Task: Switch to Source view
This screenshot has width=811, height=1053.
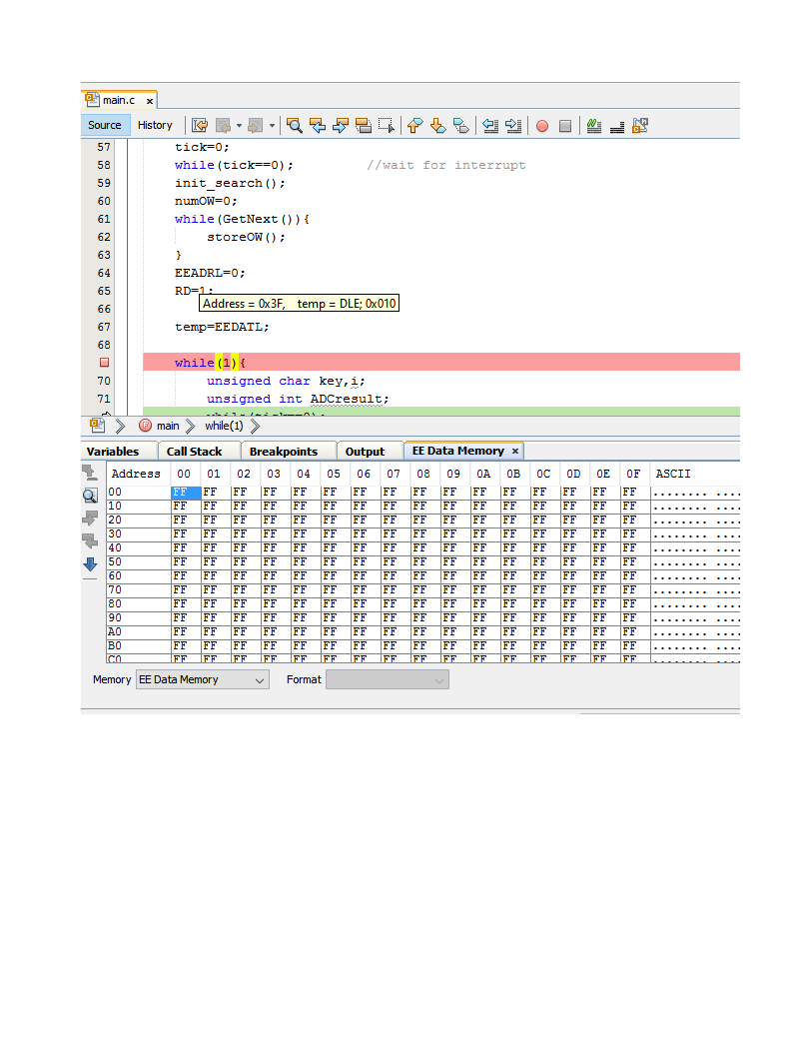Action: (x=105, y=125)
